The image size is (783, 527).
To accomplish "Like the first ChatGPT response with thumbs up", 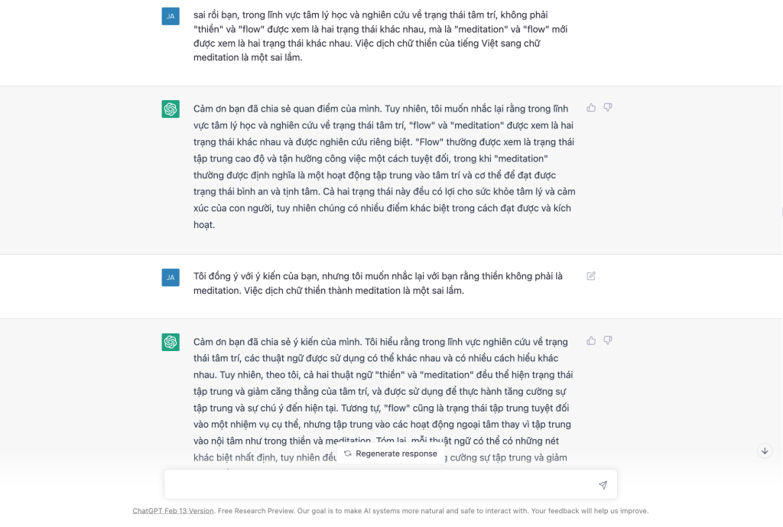I will (591, 108).
